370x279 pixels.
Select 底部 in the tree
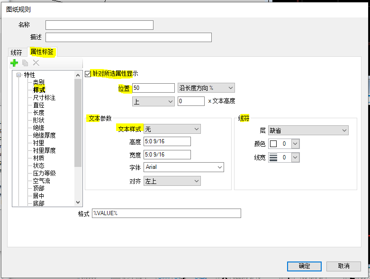click(x=38, y=203)
